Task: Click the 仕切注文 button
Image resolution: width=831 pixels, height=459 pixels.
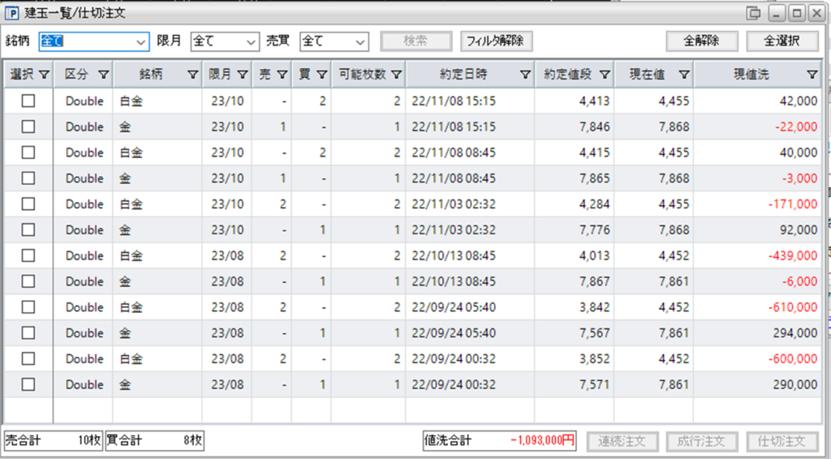Action: (x=782, y=441)
